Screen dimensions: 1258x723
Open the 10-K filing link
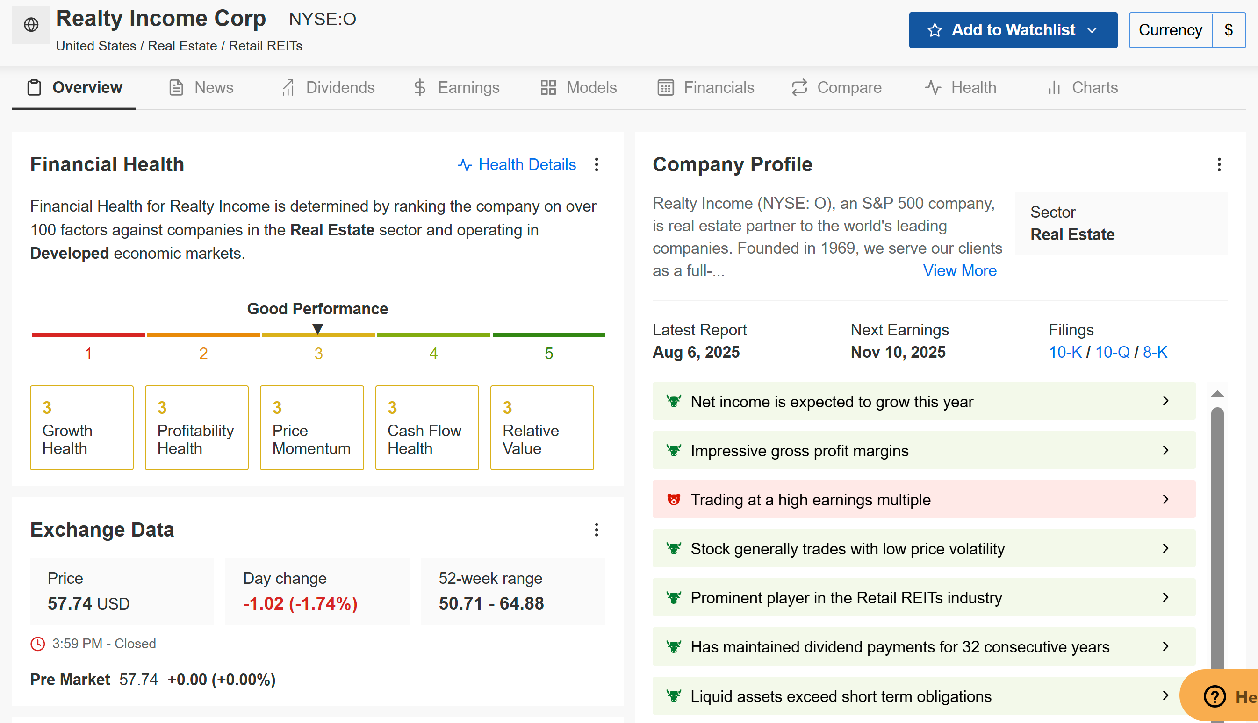(1065, 352)
